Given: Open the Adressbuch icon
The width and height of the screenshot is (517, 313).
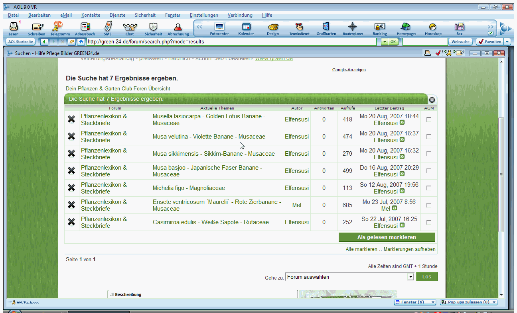Looking at the screenshot, I should pyautogui.click(x=85, y=27).
